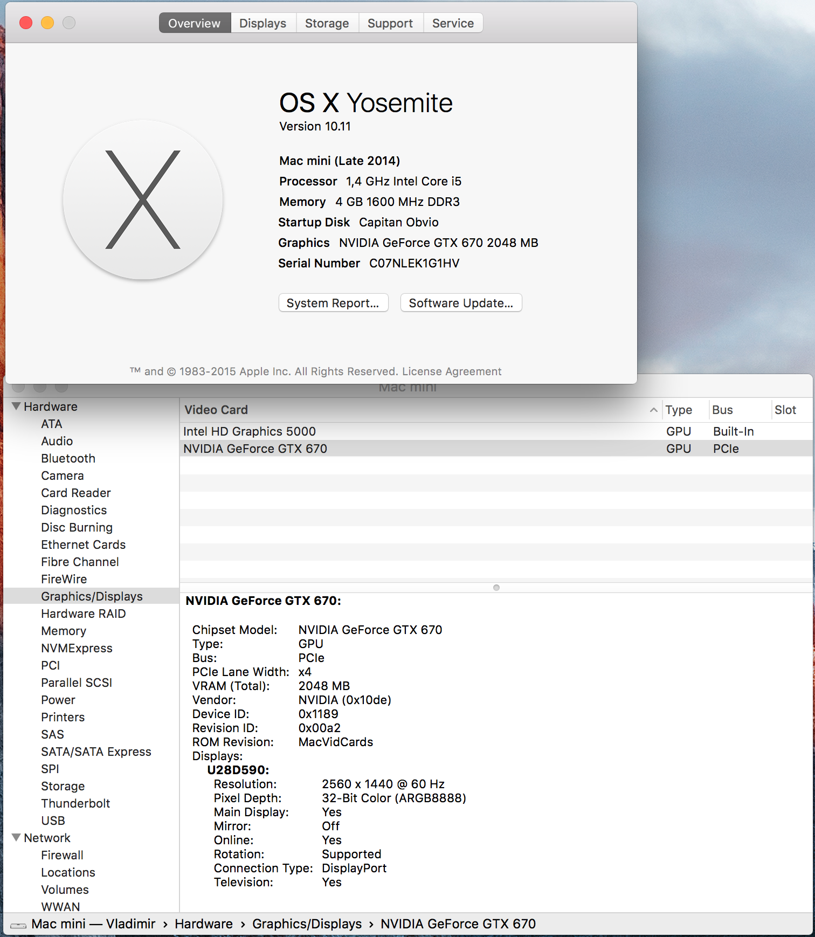The image size is (815, 937).
Task: Select Thunderbolt in the sidebar
Action: click(75, 803)
